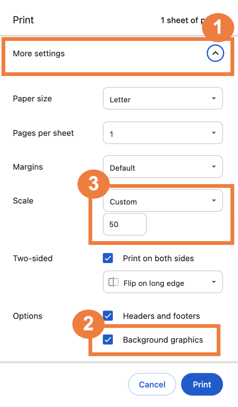Click the flip on long edge icon
Screen dimensions: 238x407
(x=113, y=283)
